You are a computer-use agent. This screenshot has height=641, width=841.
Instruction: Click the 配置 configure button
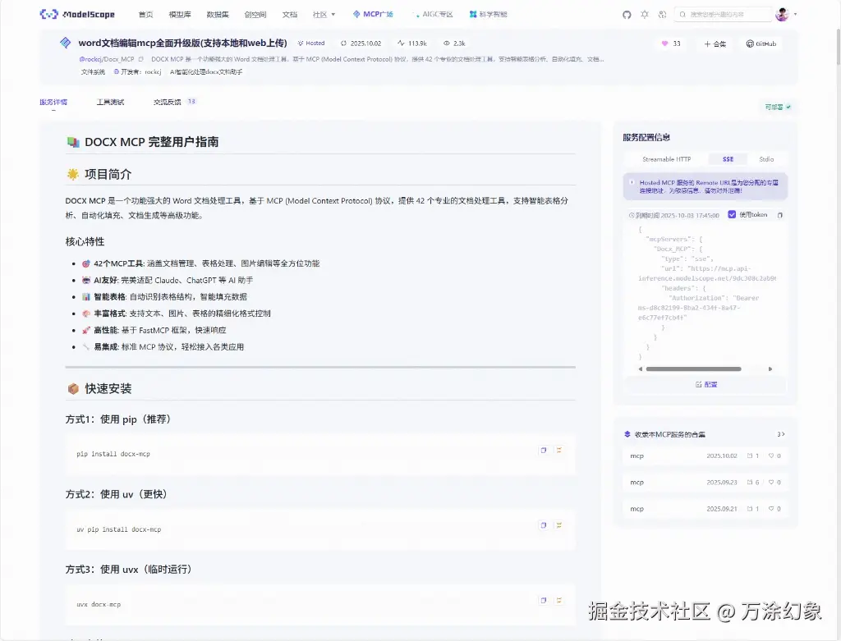[705, 384]
